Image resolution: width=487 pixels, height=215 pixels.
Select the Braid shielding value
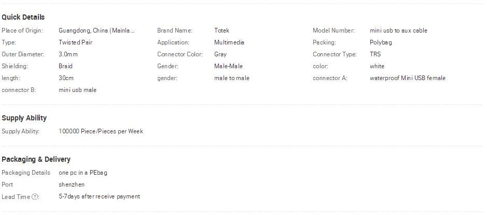[65, 66]
